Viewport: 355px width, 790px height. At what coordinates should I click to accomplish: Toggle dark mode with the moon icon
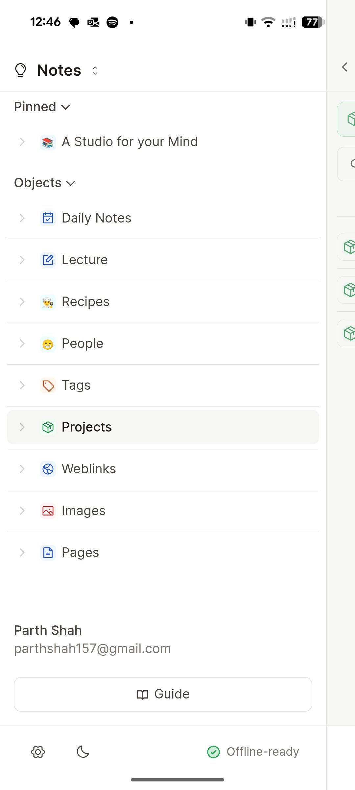83,751
